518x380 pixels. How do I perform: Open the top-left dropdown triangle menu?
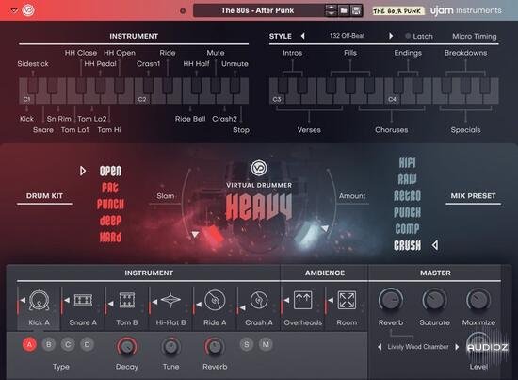click(14, 11)
